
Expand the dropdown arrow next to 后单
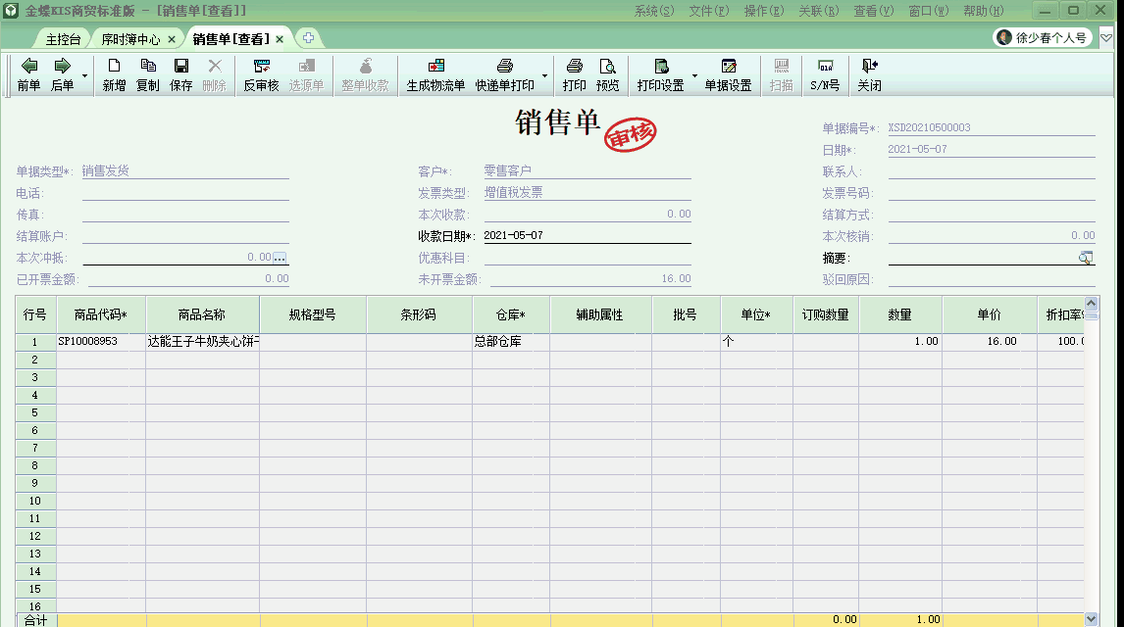pyautogui.click(x=84, y=75)
